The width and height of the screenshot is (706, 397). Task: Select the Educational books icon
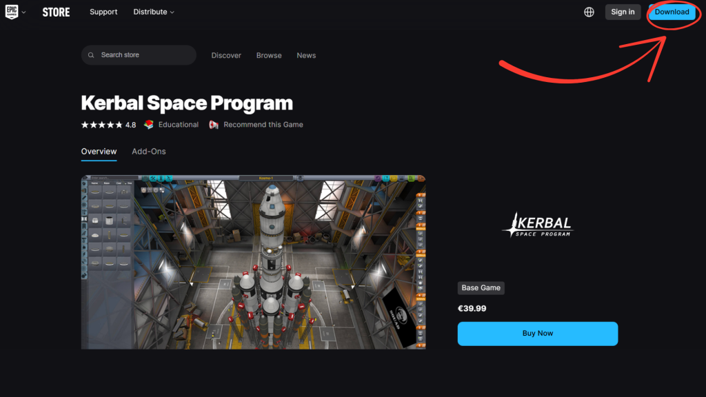pyautogui.click(x=148, y=125)
